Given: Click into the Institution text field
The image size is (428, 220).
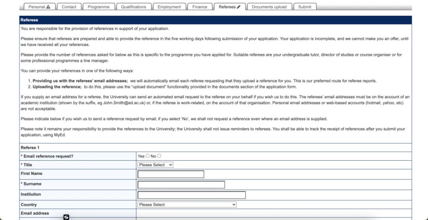Looking at the screenshot, I should (191, 195).
